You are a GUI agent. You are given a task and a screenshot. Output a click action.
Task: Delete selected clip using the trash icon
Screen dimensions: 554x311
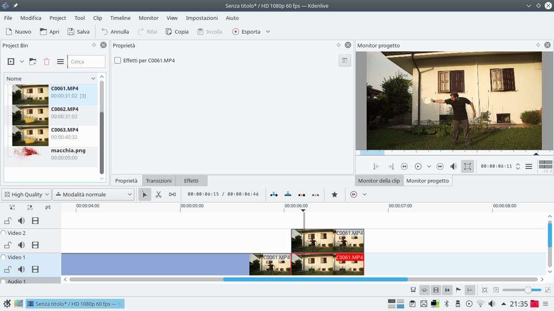[x=47, y=62]
